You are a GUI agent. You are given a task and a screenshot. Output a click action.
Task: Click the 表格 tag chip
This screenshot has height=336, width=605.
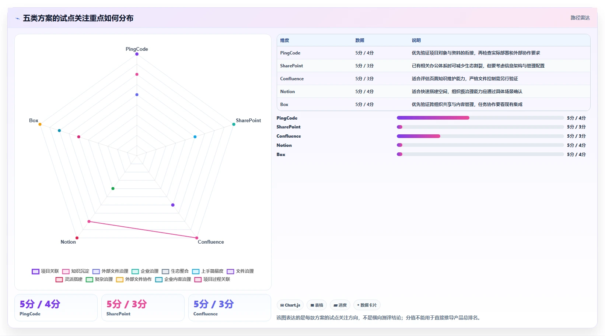317,305
